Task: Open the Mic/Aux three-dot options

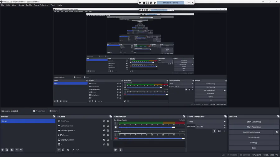Action: coord(116,135)
